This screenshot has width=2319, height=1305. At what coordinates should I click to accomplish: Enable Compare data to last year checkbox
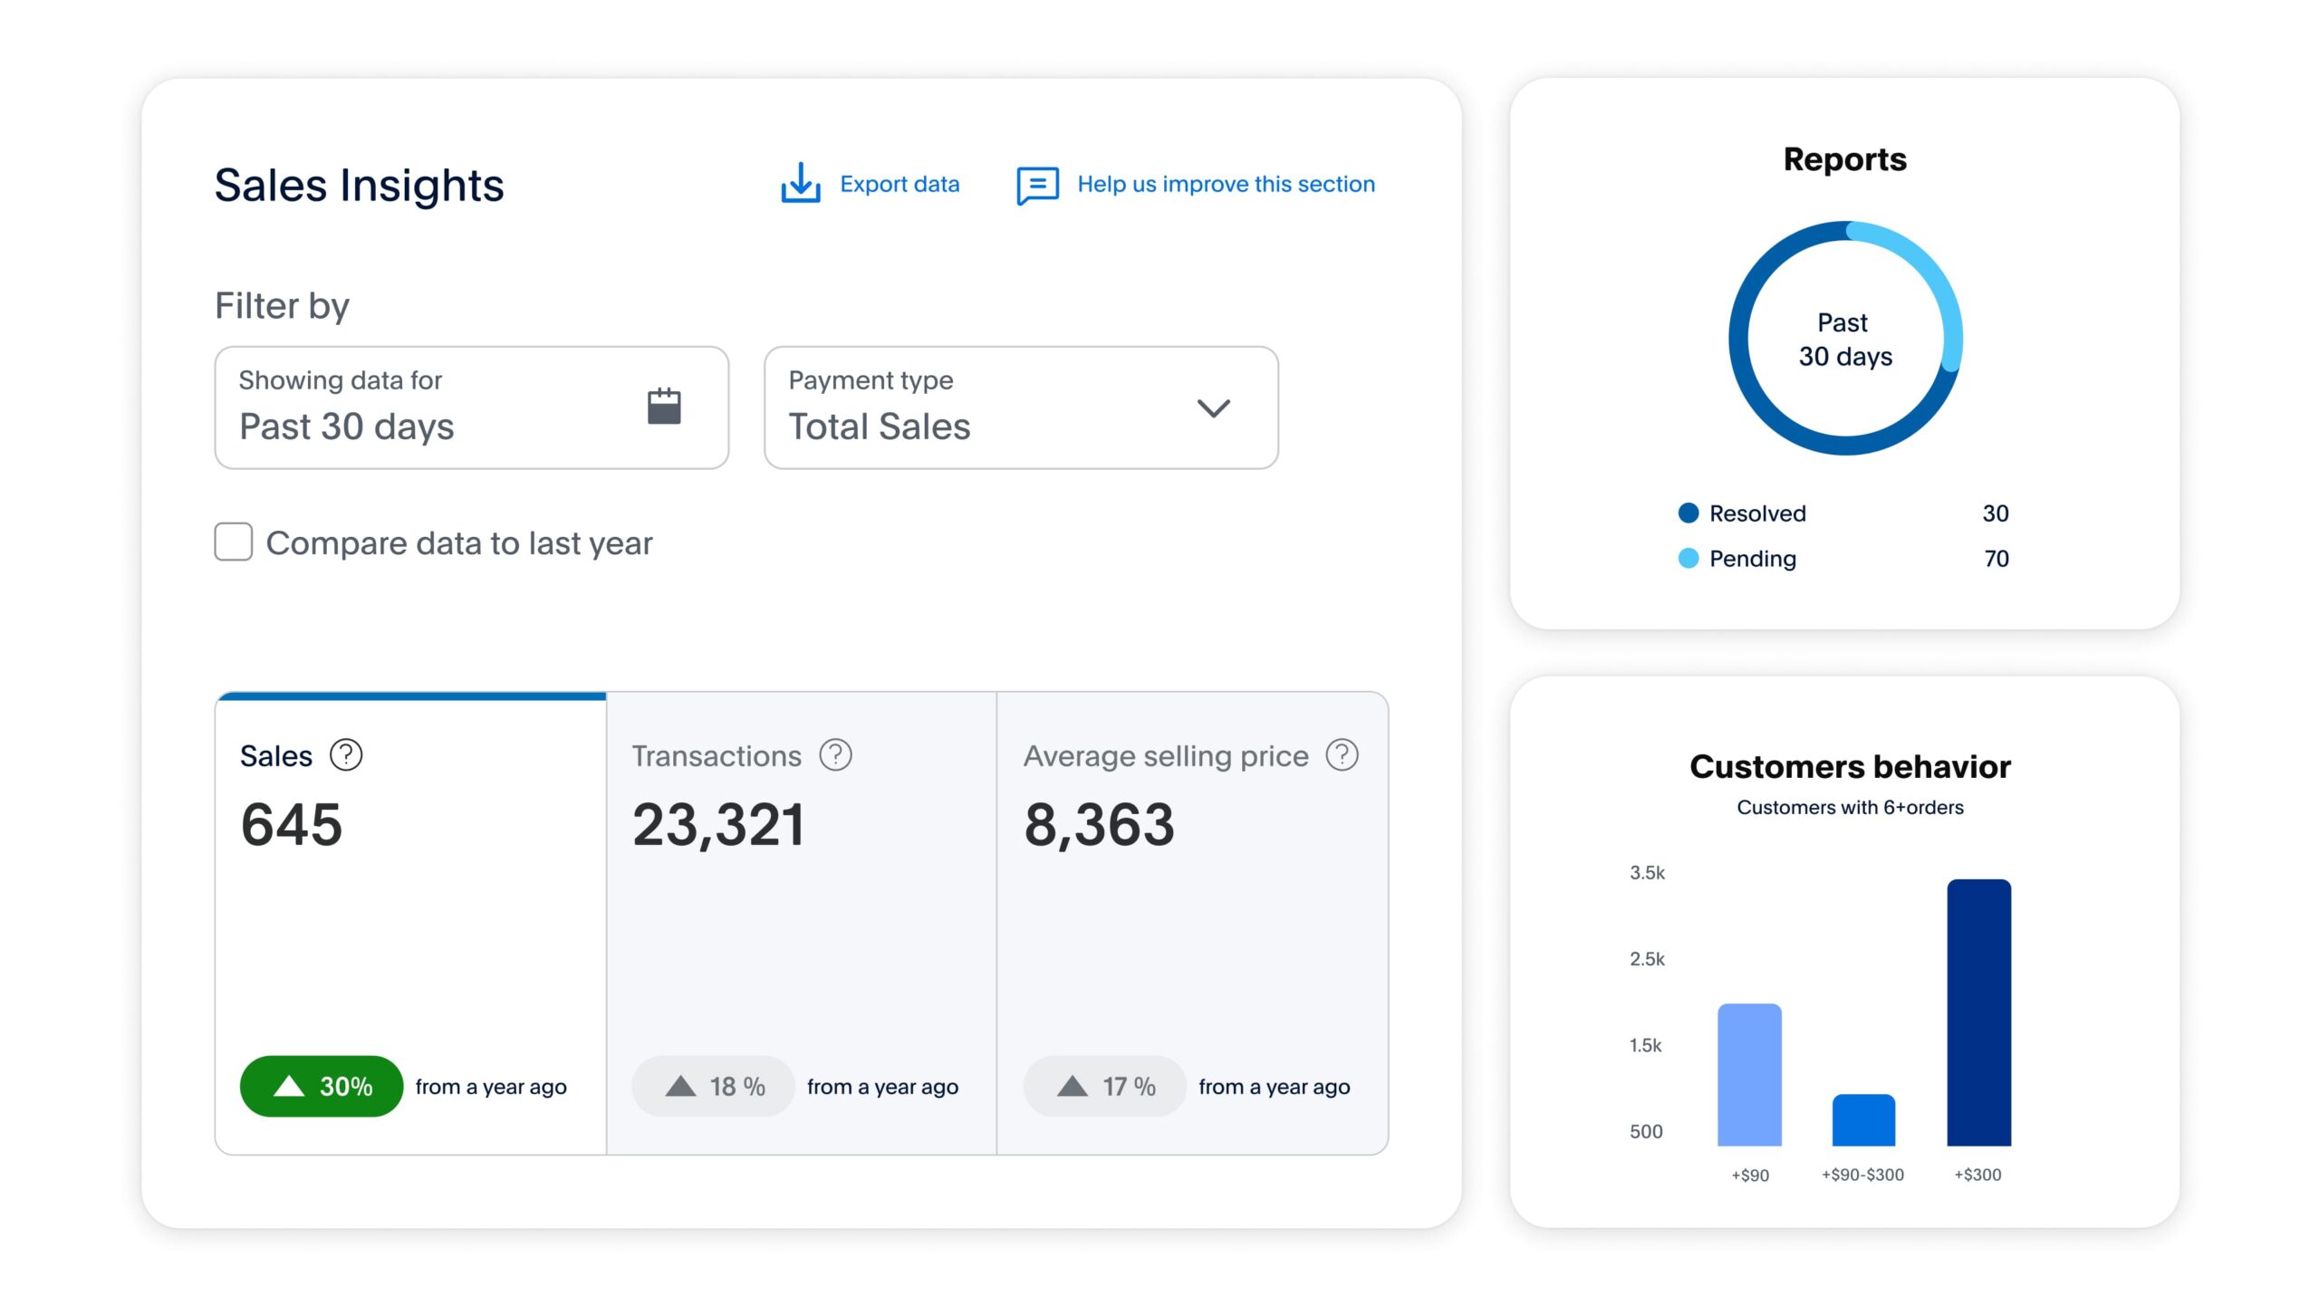tap(233, 542)
